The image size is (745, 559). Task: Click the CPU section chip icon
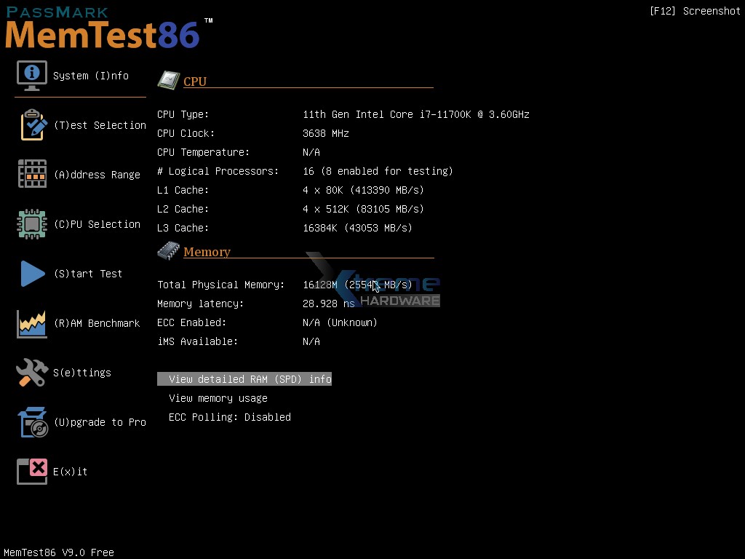pyautogui.click(x=168, y=80)
